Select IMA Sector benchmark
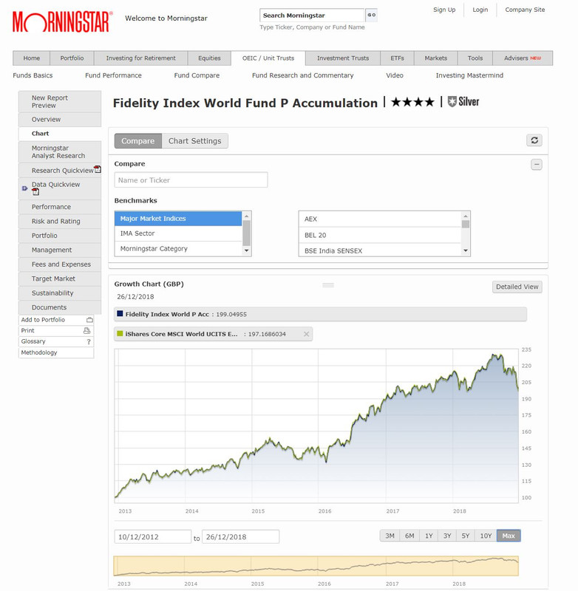The height and width of the screenshot is (591, 578). pos(178,233)
